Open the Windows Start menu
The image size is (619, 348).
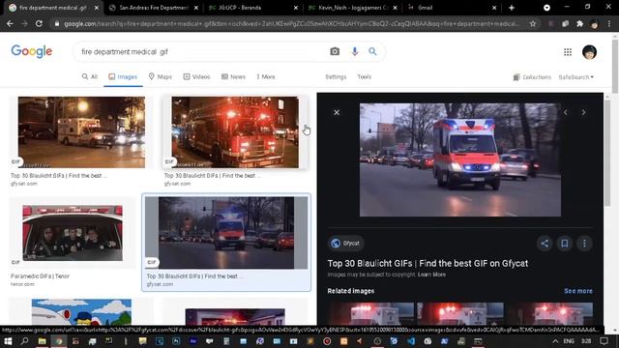[x=8, y=341]
